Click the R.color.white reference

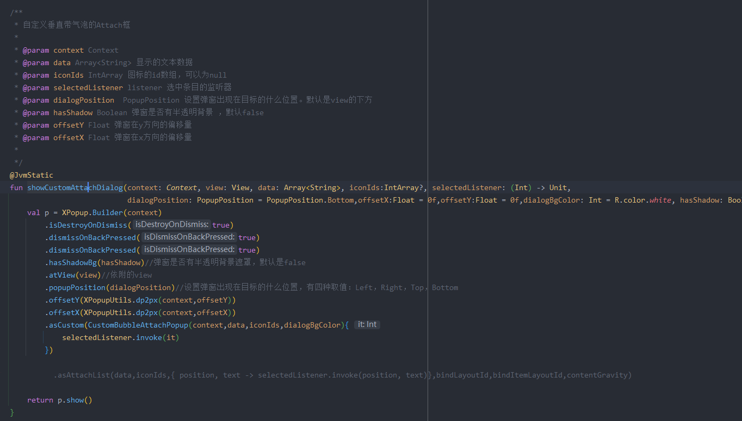click(644, 199)
